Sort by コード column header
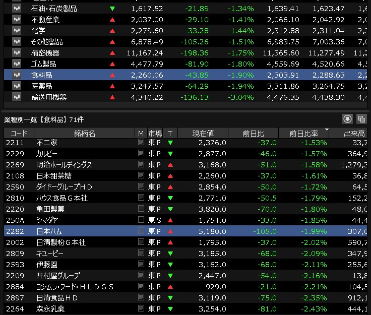The image size is (371, 315). coord(19,134)
